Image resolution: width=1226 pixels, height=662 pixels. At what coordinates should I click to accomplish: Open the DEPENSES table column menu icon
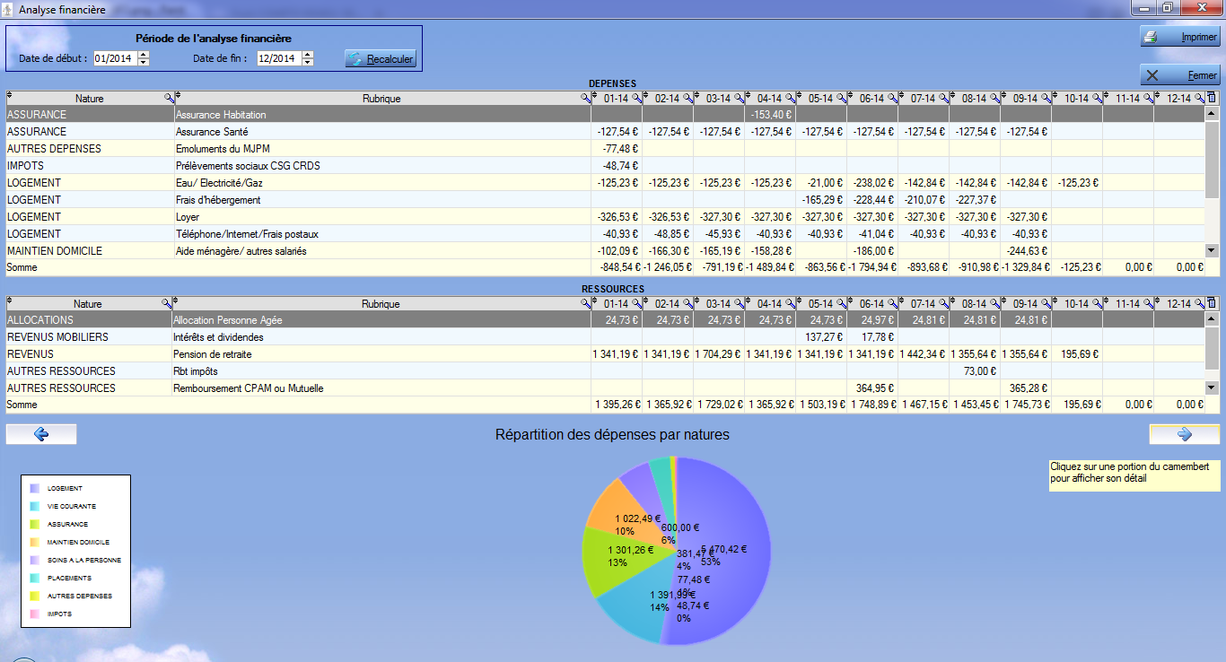(1212, 98)
